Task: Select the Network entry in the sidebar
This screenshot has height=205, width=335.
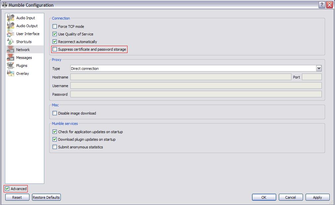Action: 23,50
